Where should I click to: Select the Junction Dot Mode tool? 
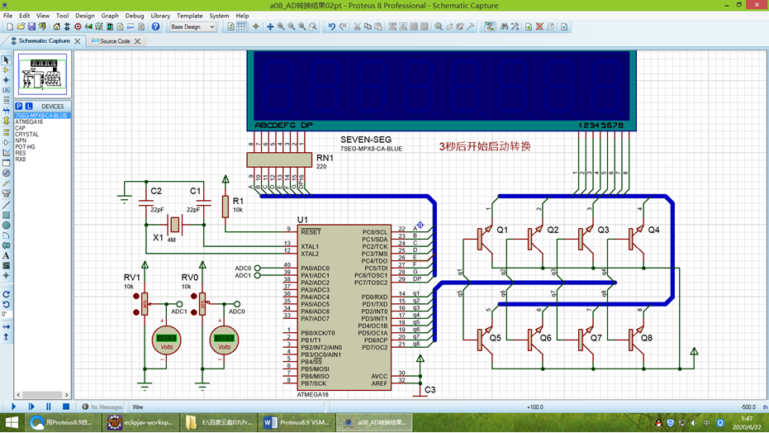click(x=6, y=80)
